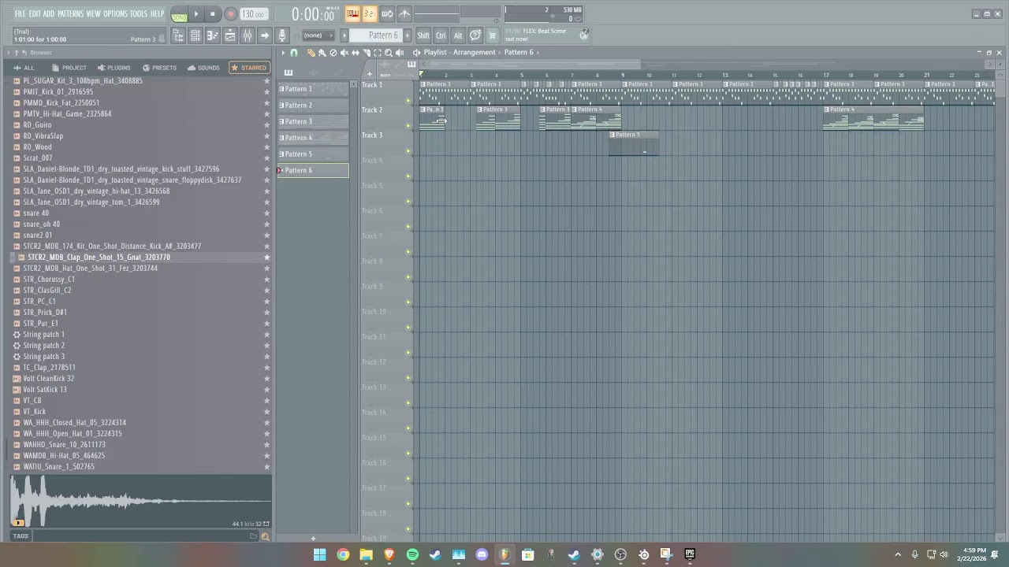
Task: Open the FILE menu
Action: pos(20,13)
